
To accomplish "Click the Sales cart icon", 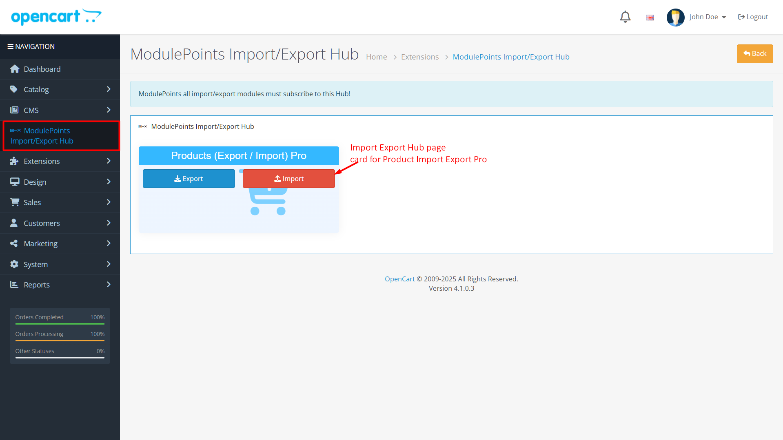I will [x=15, y=202].
